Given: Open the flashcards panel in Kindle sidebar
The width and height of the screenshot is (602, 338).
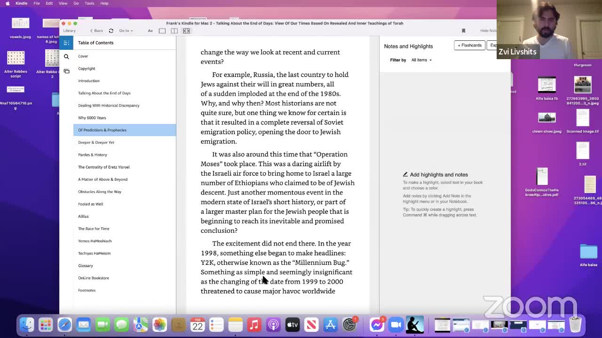Looking at the screenshot, I should click(66, 71).
